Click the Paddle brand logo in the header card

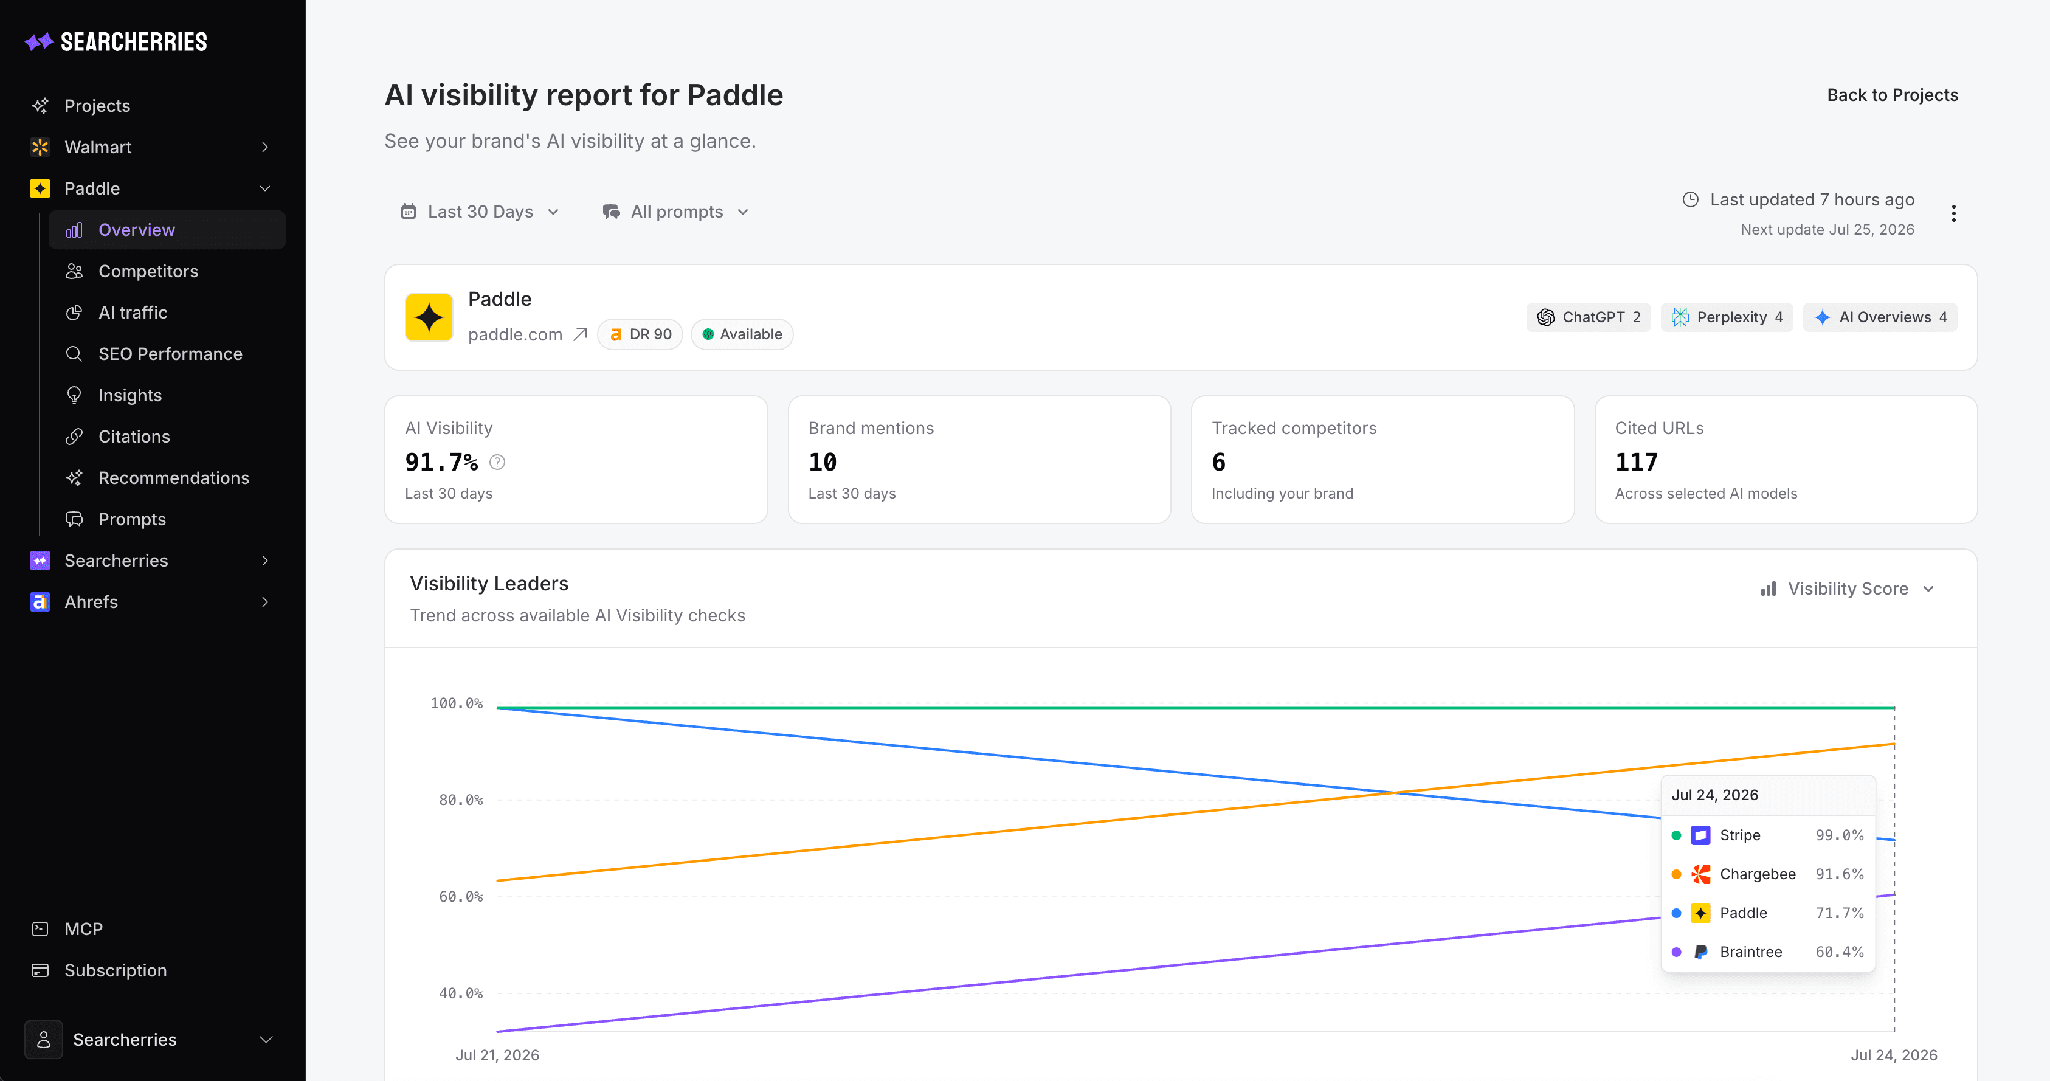pyautogui.click(x=429, y=317)
